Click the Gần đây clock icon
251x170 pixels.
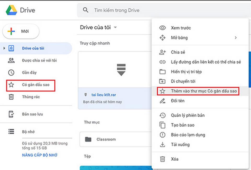[11, 72]
